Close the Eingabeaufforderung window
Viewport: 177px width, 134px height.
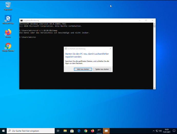tap(152, 20)
